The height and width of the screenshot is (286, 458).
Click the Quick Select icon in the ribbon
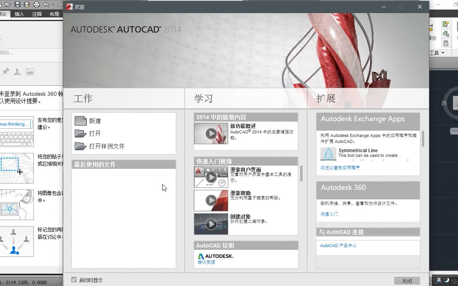[x=446, y=25]
